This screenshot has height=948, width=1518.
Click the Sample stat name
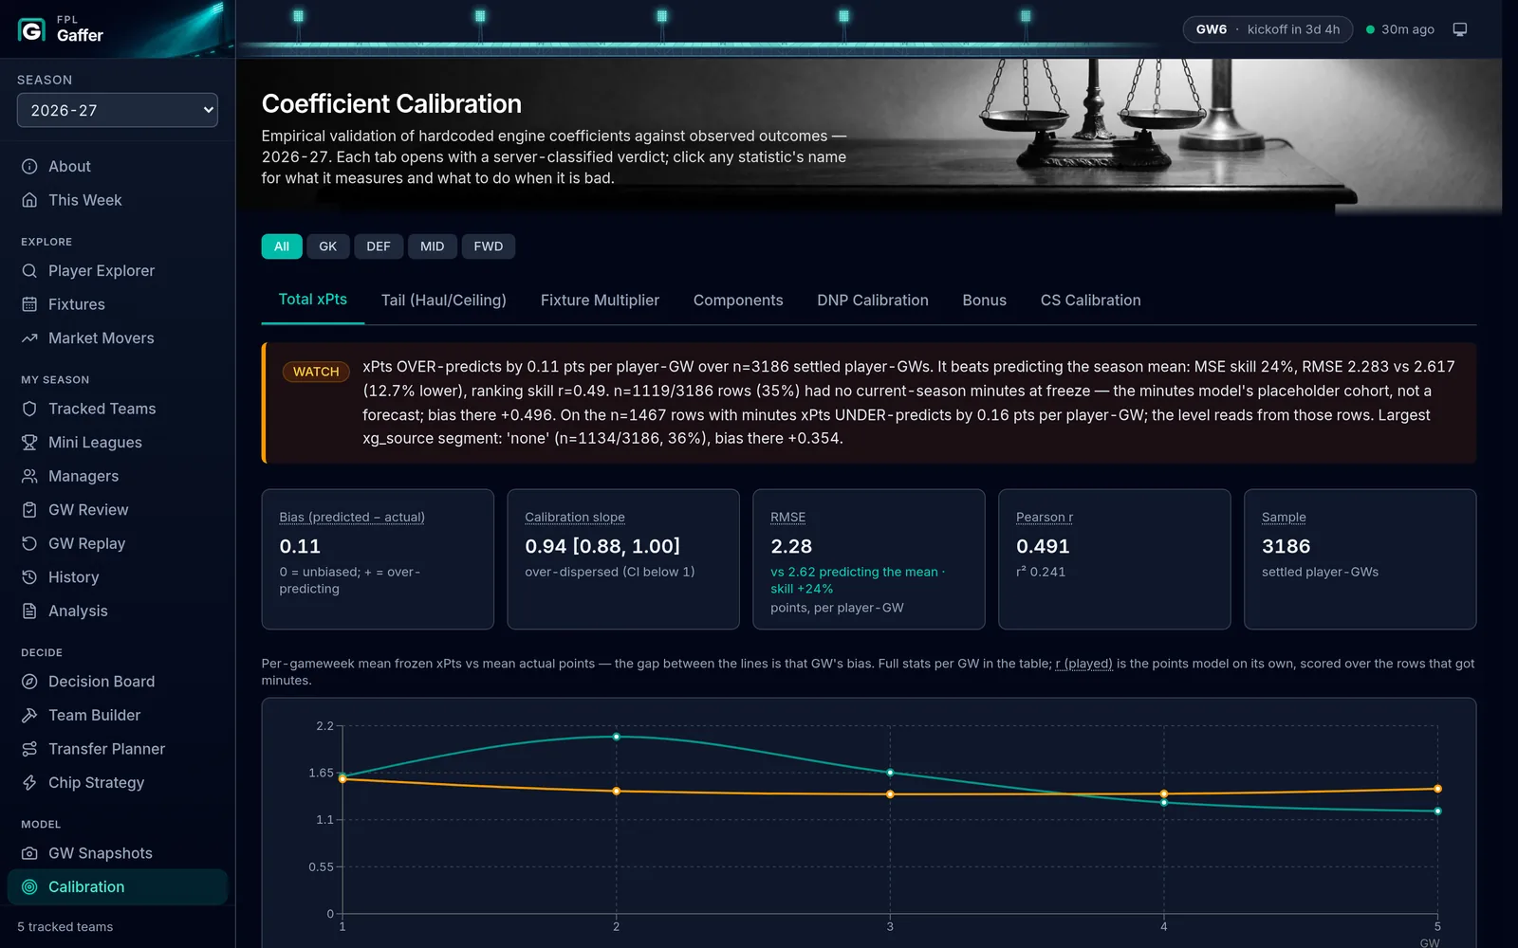coord(1284,518)
